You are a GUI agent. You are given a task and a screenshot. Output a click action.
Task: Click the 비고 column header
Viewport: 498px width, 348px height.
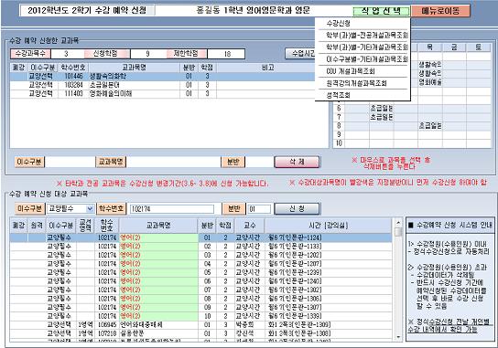click(x=267, y=68)
